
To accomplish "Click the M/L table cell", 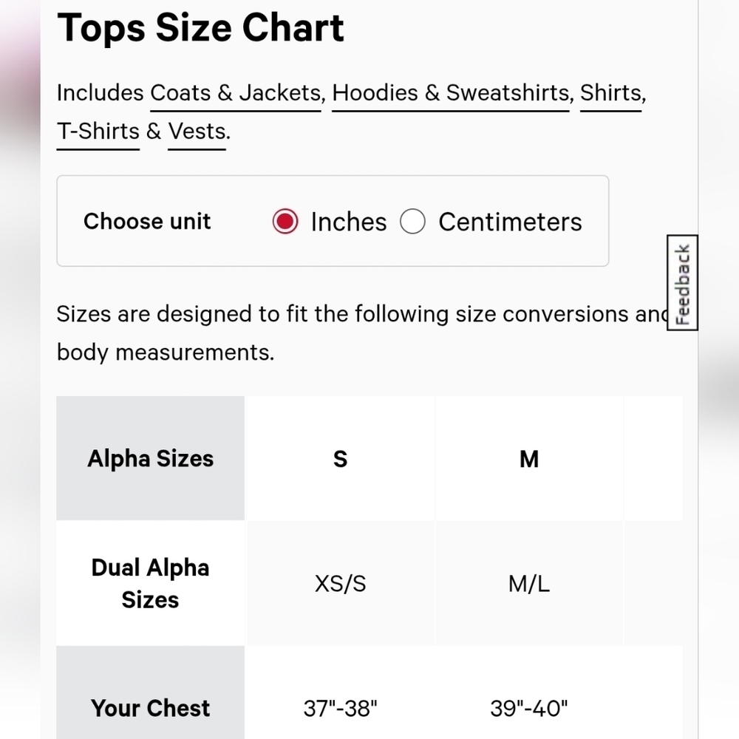I will pyautogui.click(x=529, y=584).
